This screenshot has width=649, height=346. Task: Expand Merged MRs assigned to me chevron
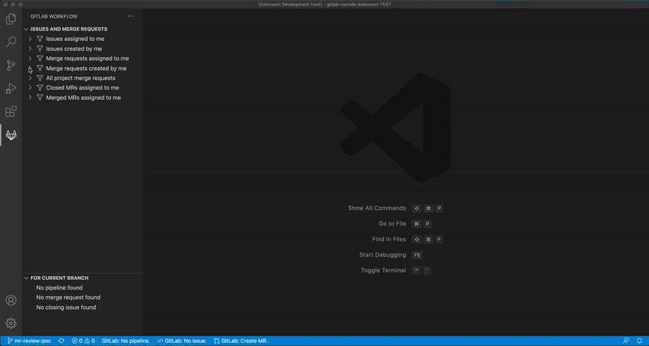(31, 97)
